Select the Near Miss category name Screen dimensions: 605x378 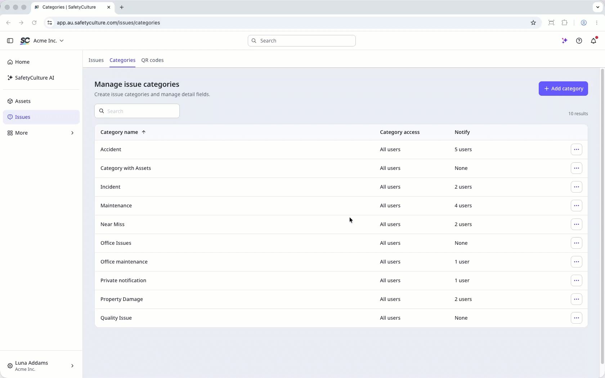[112, 224]
